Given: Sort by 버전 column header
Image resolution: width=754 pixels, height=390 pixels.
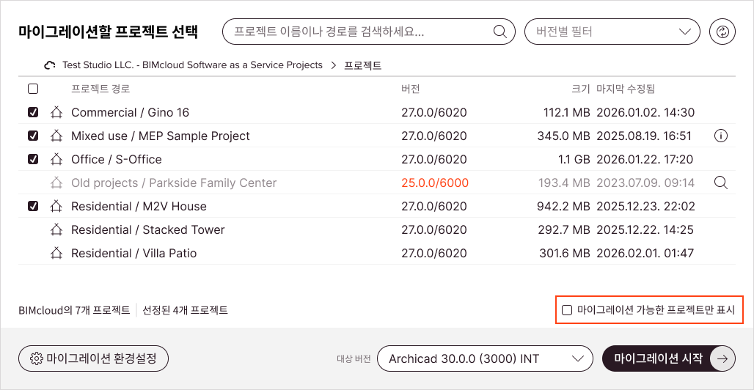Looking at the screenshot, I should [411, 89].
